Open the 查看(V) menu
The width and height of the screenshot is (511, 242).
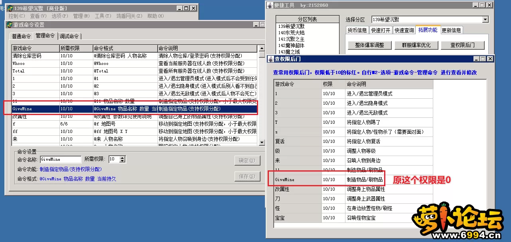[x=38, y=16]
